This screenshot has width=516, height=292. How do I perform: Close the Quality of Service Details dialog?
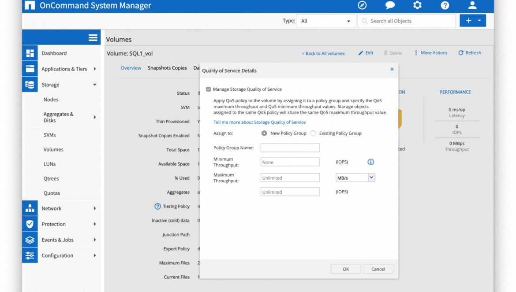point(392,69)
